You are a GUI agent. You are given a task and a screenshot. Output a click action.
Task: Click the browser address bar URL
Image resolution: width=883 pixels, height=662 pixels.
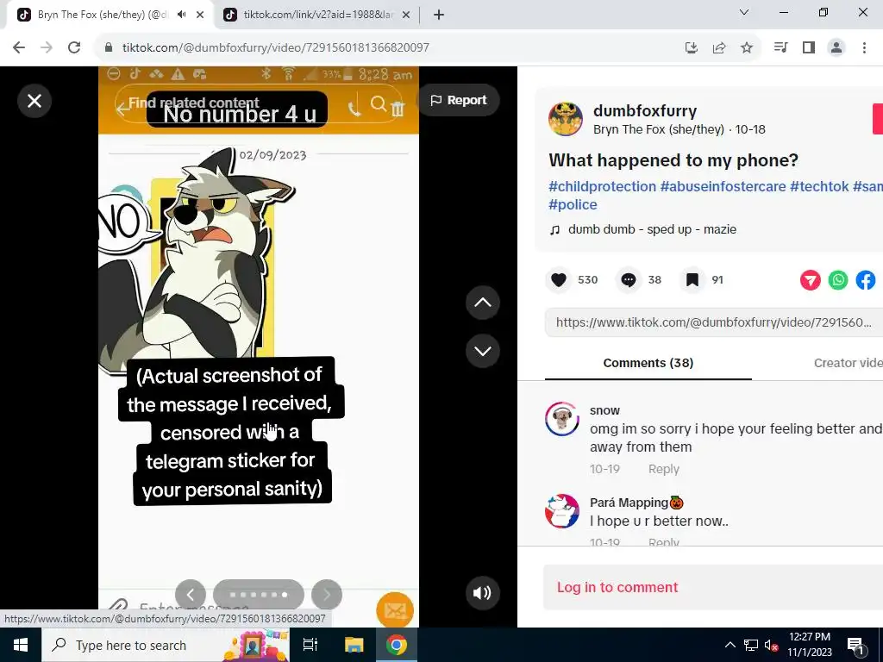(x=275, y=48)
